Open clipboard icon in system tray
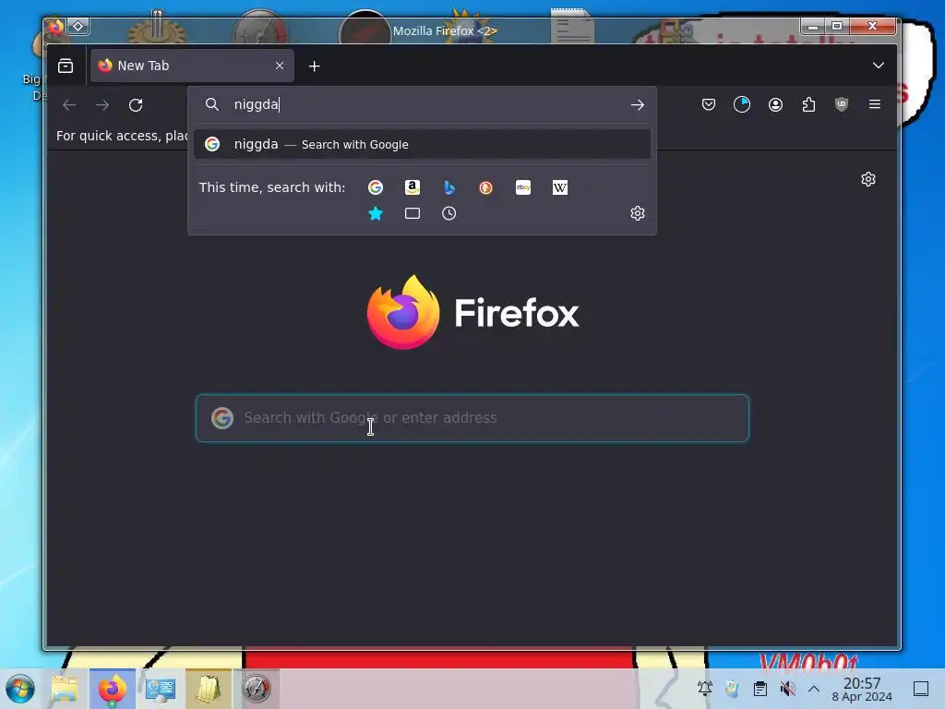Viewport: 945px width, 709px height. 760,688
